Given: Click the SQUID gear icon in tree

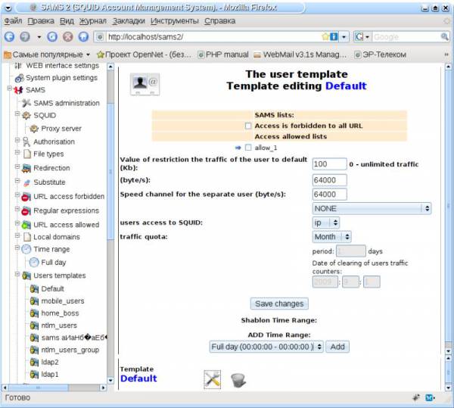Looking at the screenshot, I should click(x=26, y=115).
